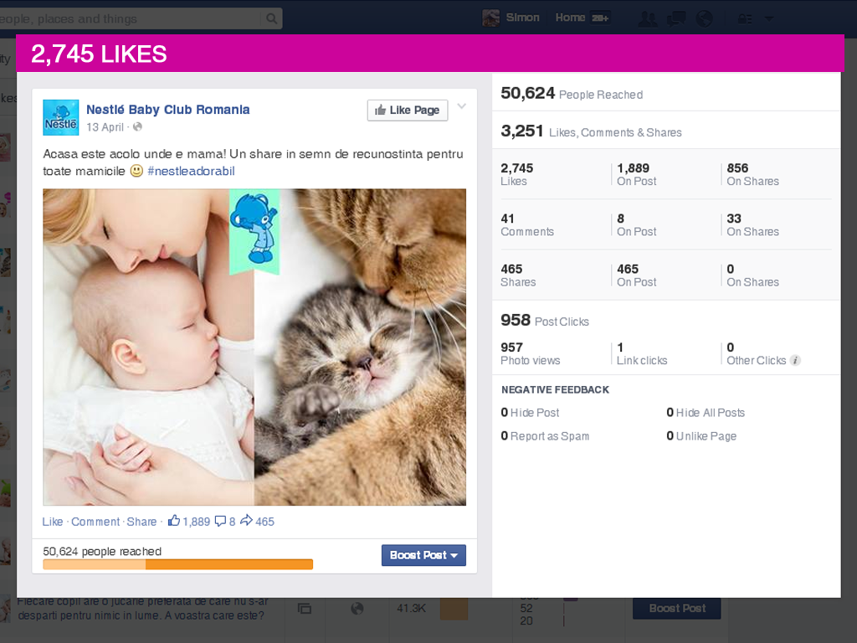Click the globe icon in background row
Image resolution: width=857 pixels, height=643 pixels.
pos(357,608)
